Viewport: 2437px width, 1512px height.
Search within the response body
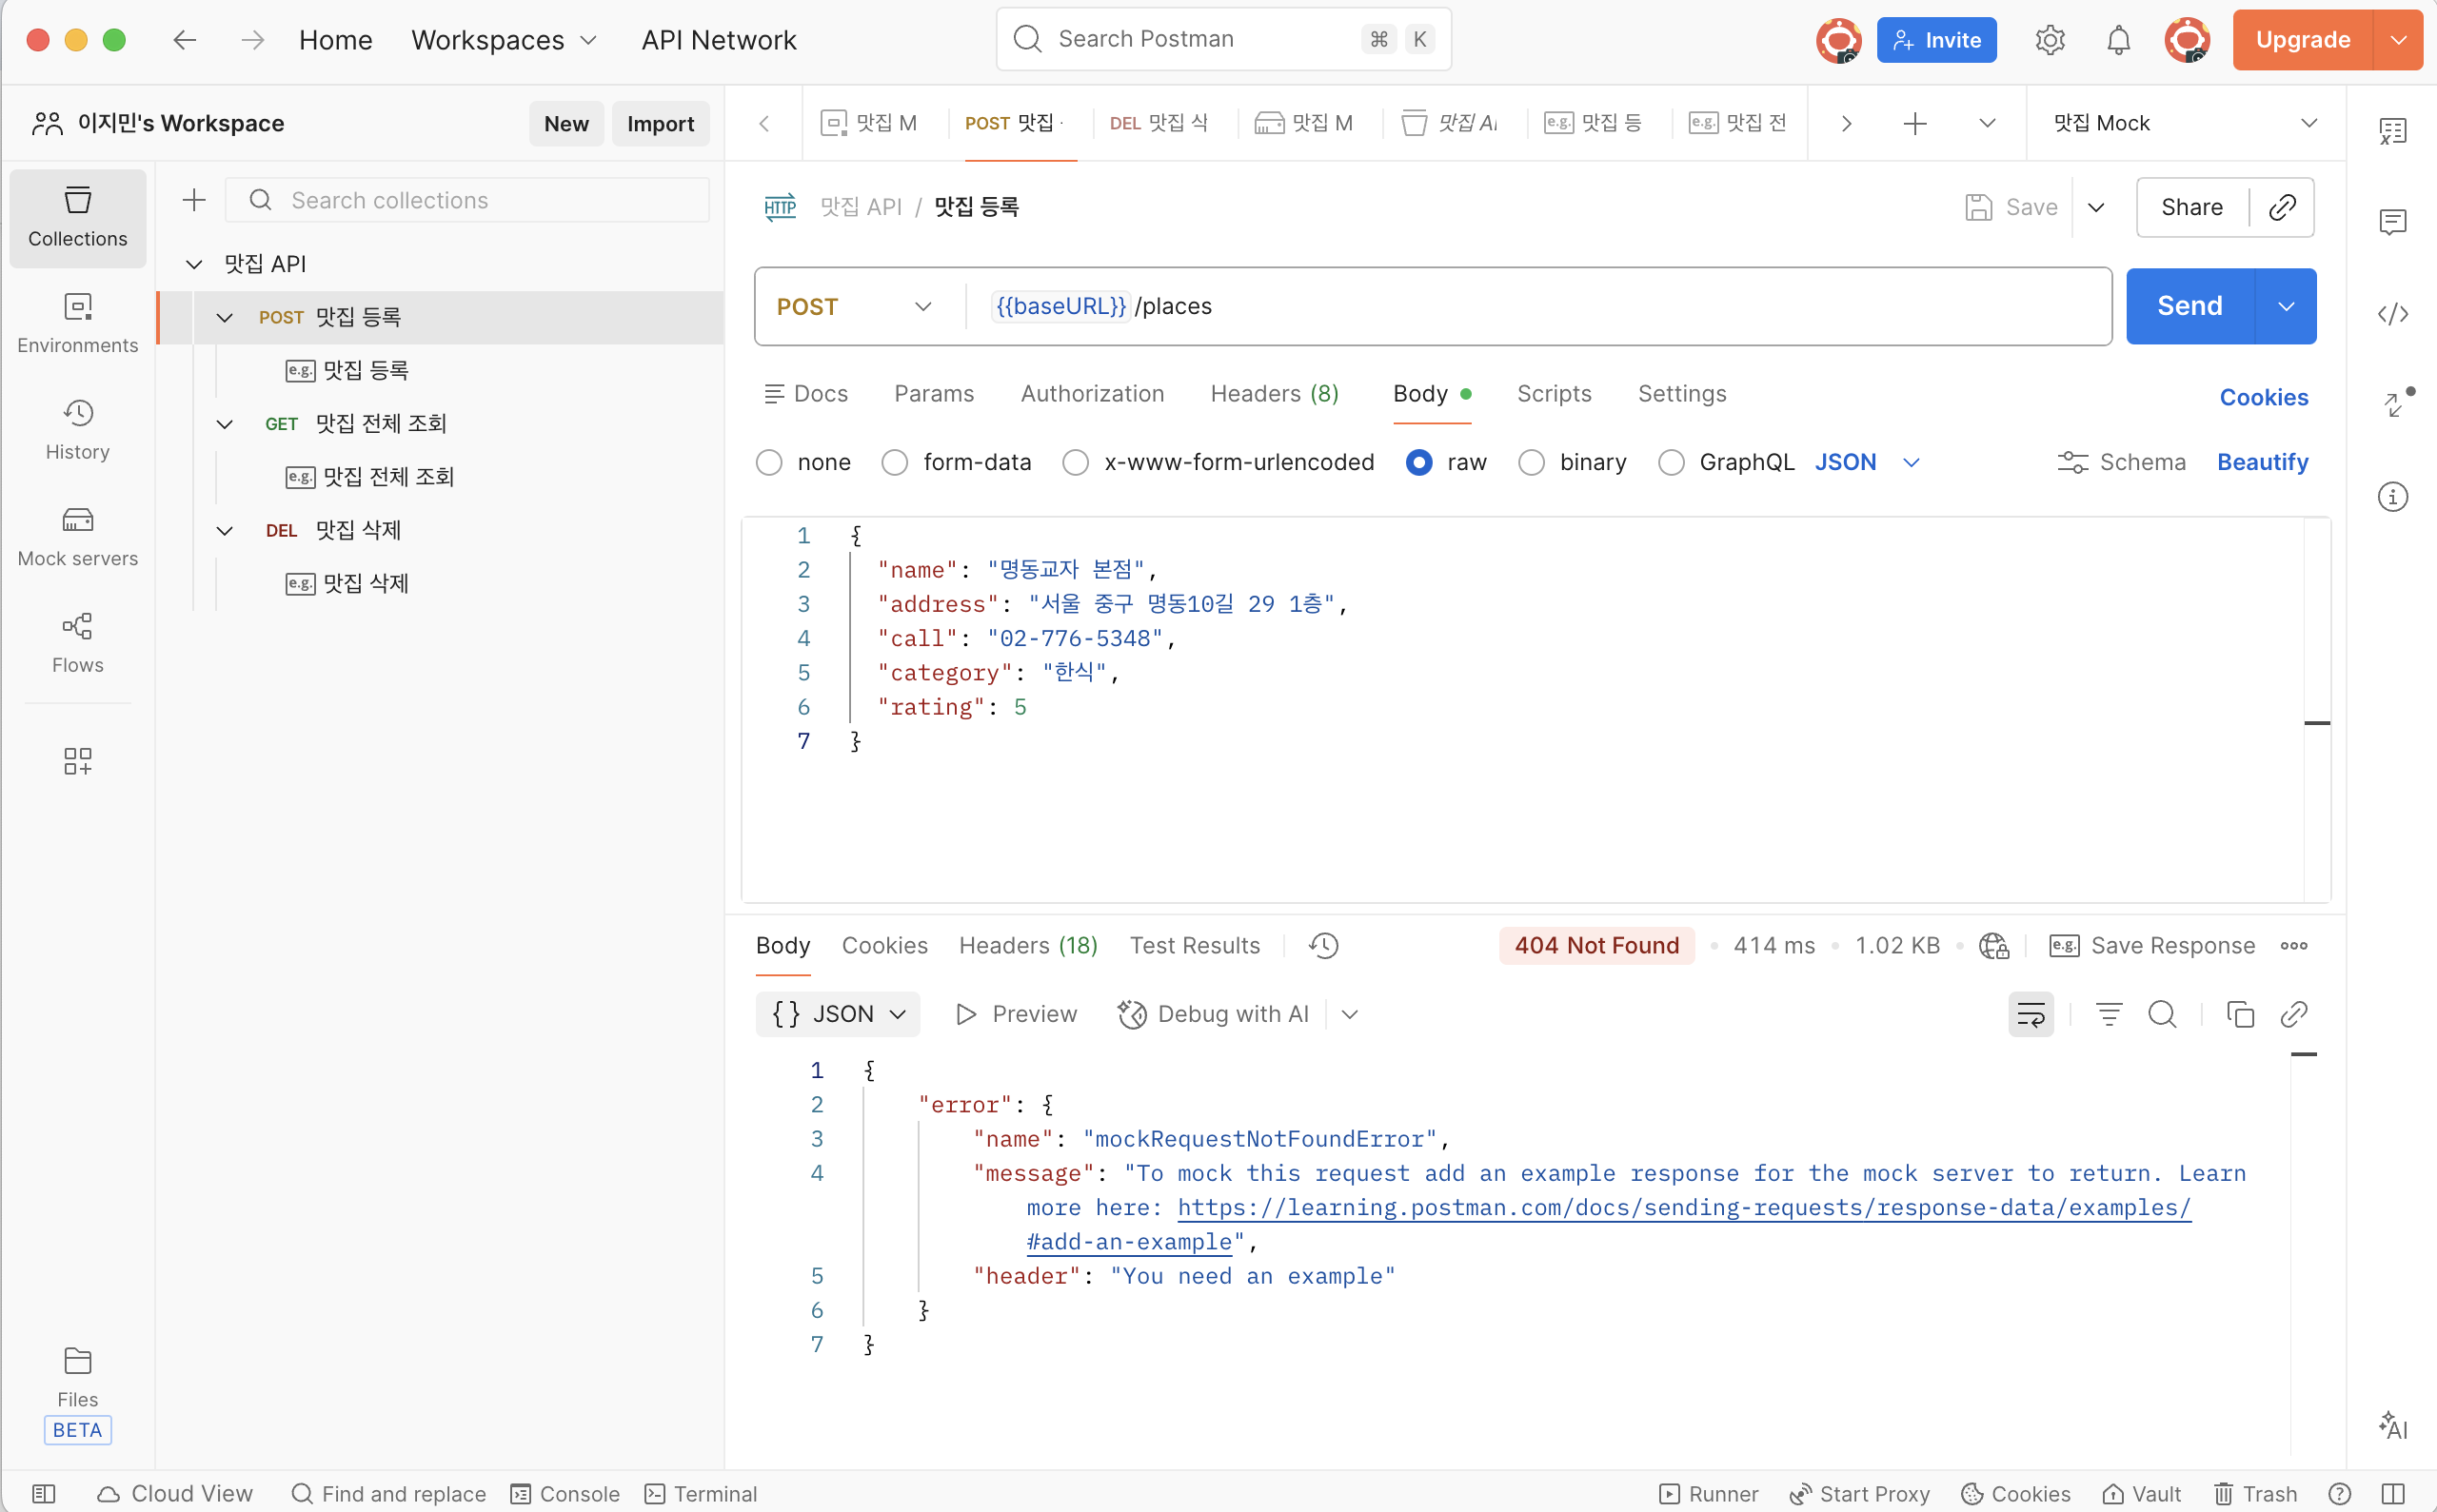[x=2162, y=1014]
